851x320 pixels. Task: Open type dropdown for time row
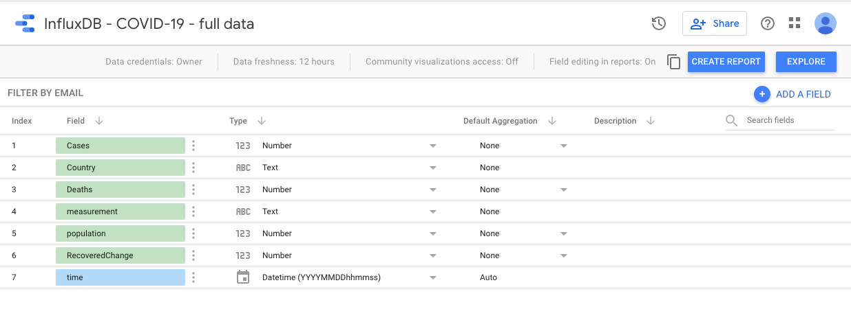tap(433, 277)
